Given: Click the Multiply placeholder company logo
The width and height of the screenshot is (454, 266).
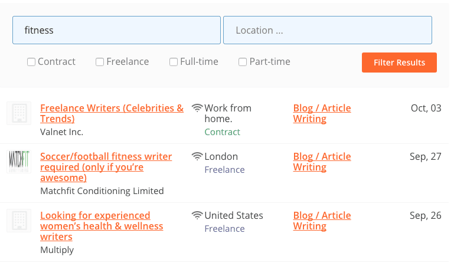Looking at the screenshot, I should click(19, 221).
